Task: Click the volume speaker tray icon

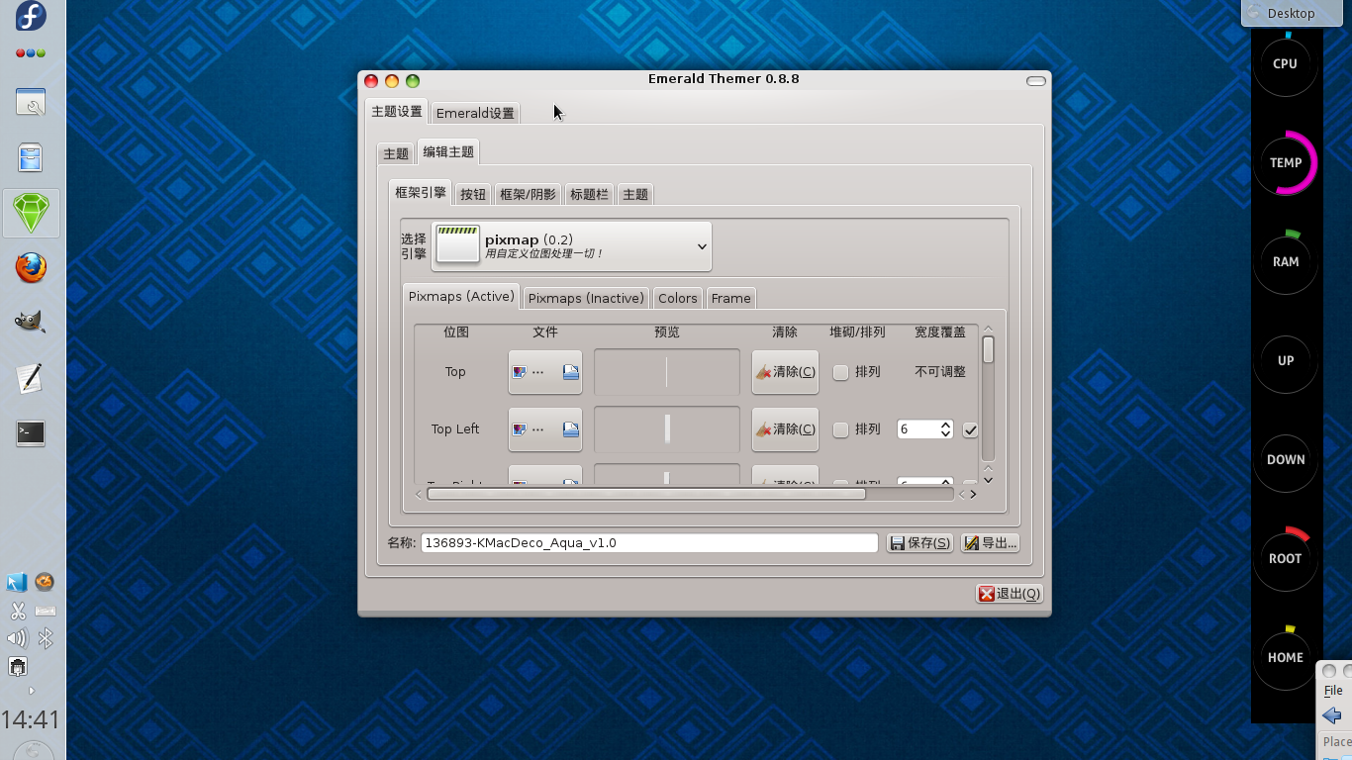Action: coord(17,639)
